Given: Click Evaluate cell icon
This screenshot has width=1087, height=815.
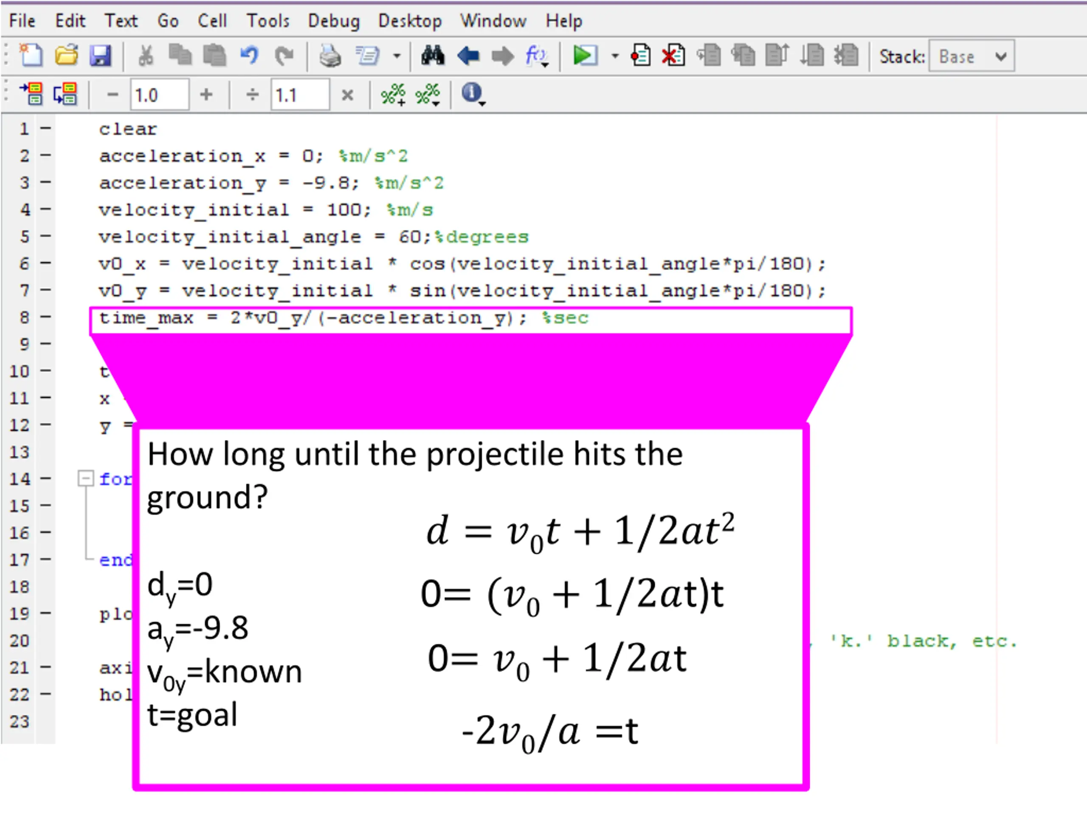Looking at the screenshot, I should (x=32, y=94).
